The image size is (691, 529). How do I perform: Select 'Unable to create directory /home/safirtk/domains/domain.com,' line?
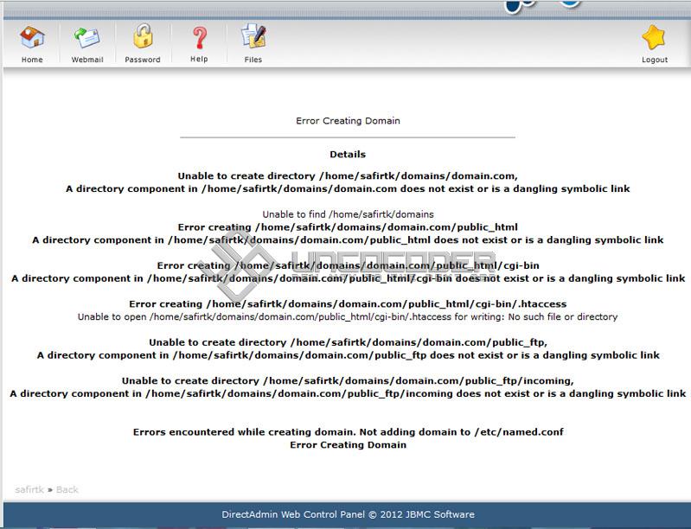point(348,176)
